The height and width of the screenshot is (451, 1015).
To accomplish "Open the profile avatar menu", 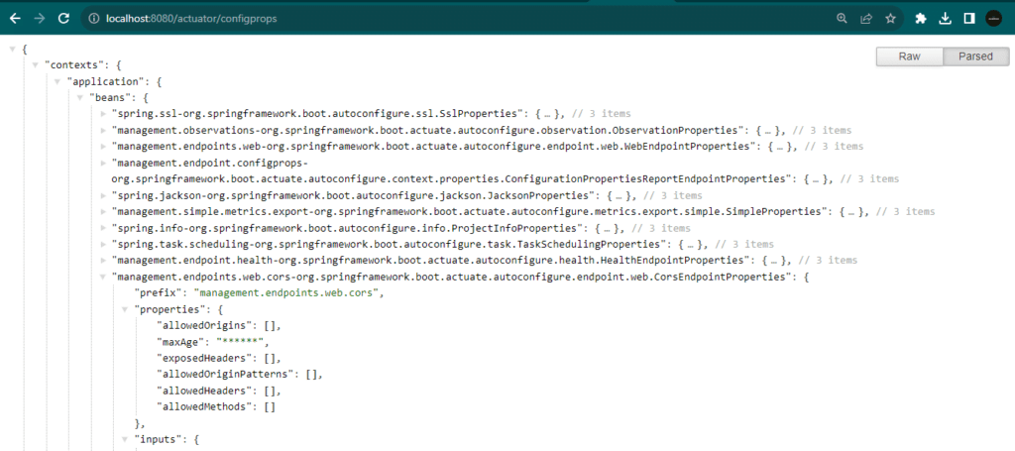I will click(x=993, y=19).
